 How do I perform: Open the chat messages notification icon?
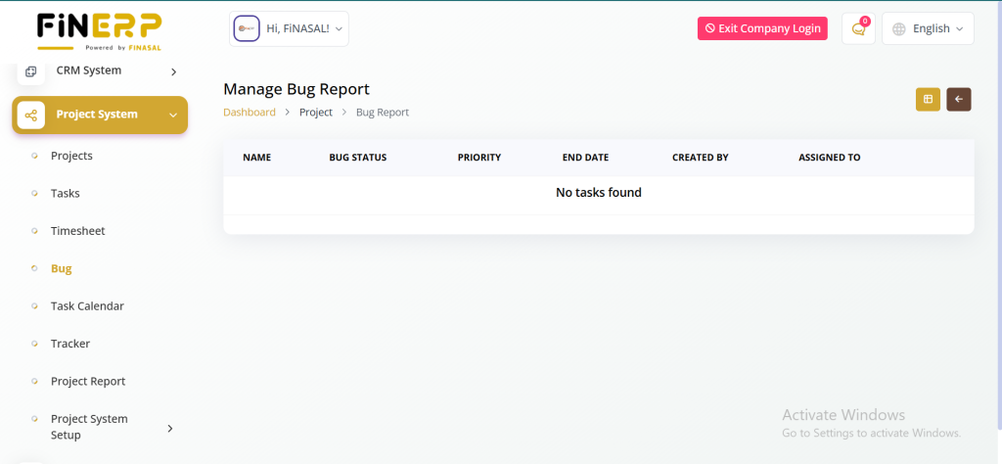[x=858, y=29]
